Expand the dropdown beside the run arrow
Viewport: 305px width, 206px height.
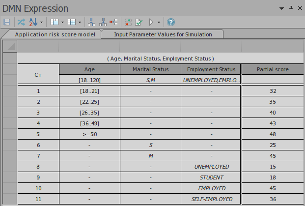pos(159,22)
